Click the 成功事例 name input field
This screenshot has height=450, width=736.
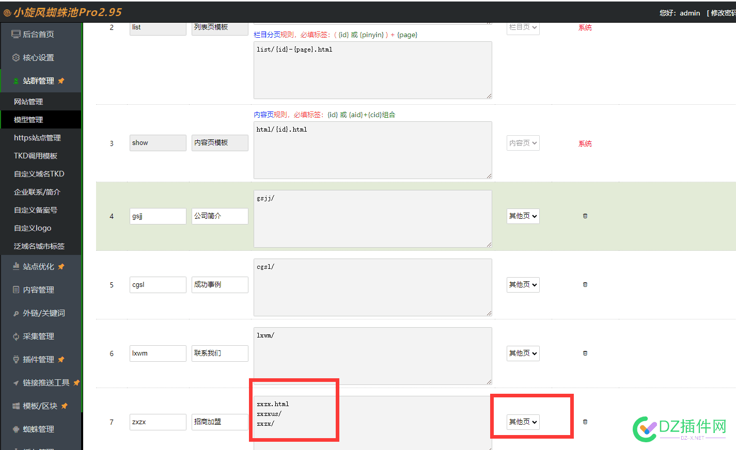click(x=220, y=285)
